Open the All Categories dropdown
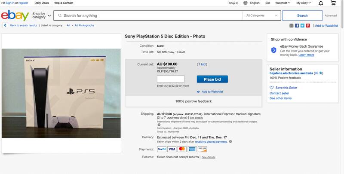344x174 pixels. pyautogui.click(x=262, y=15)
